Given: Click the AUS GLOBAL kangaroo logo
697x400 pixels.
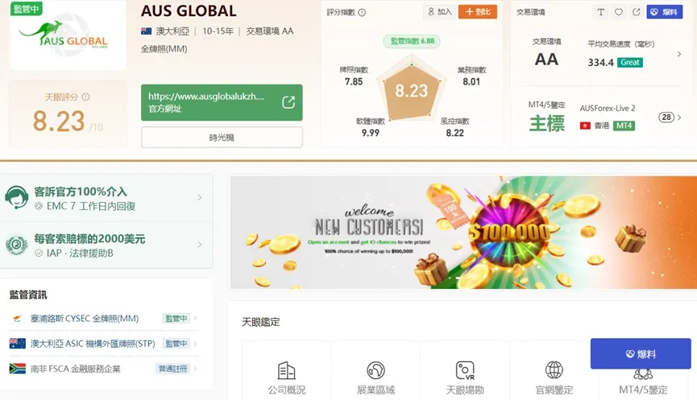Looking at the screenshot, I should click(x=63, y=35).
